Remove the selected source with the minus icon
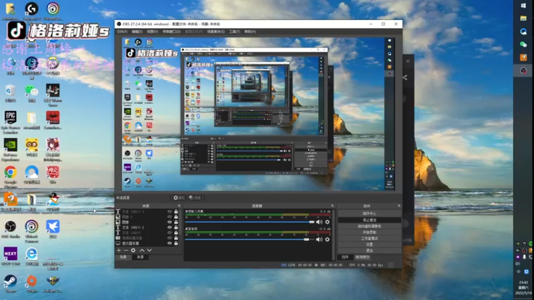Image resolution: width=534 pixels, height=300 pixels. click(125, 251)
